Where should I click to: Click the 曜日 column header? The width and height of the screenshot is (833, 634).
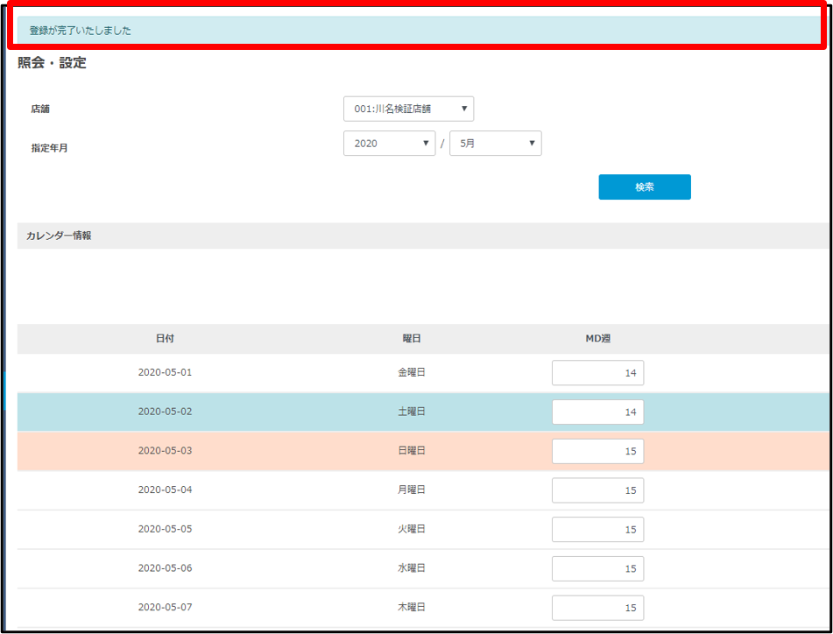412,338
